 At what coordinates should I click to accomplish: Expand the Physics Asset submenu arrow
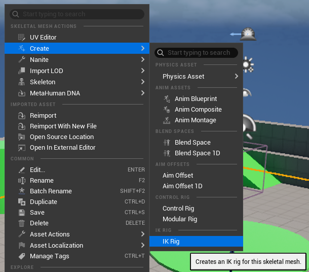(x=237, y=76)
